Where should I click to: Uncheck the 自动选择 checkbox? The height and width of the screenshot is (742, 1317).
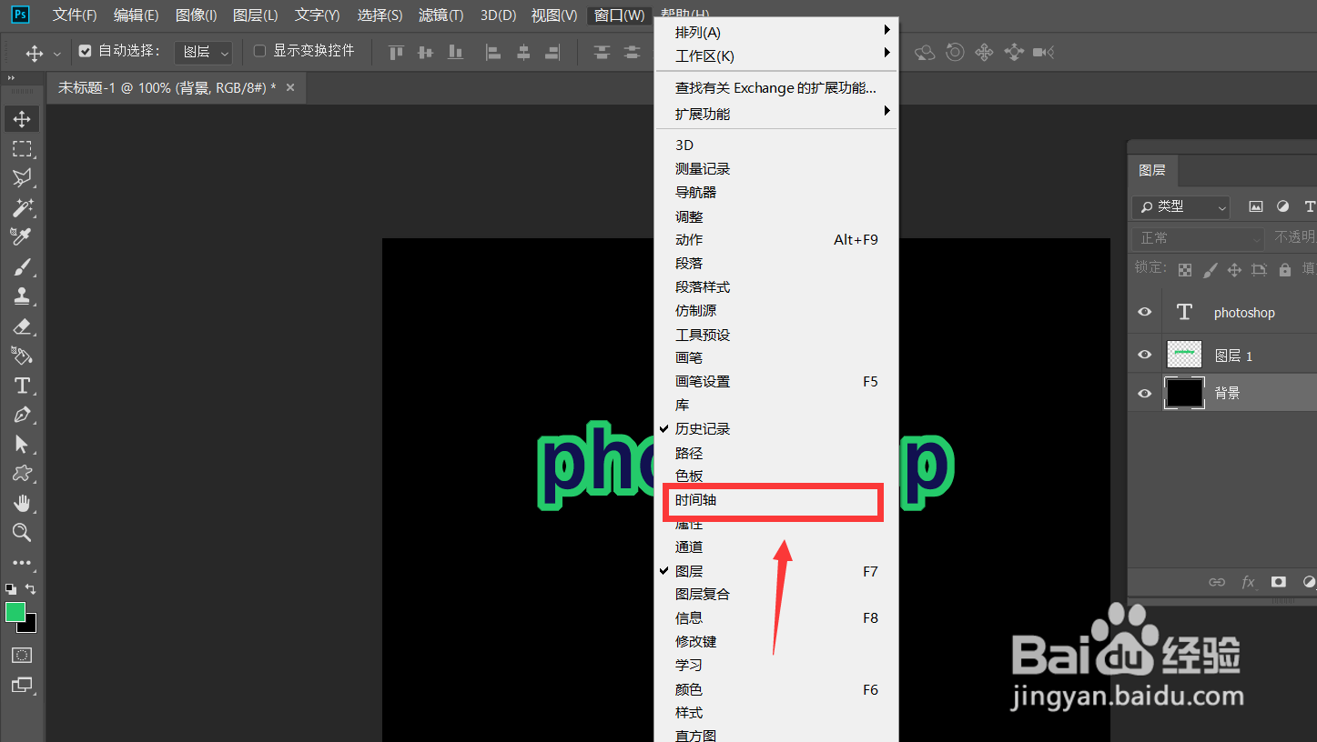[85, 51]
